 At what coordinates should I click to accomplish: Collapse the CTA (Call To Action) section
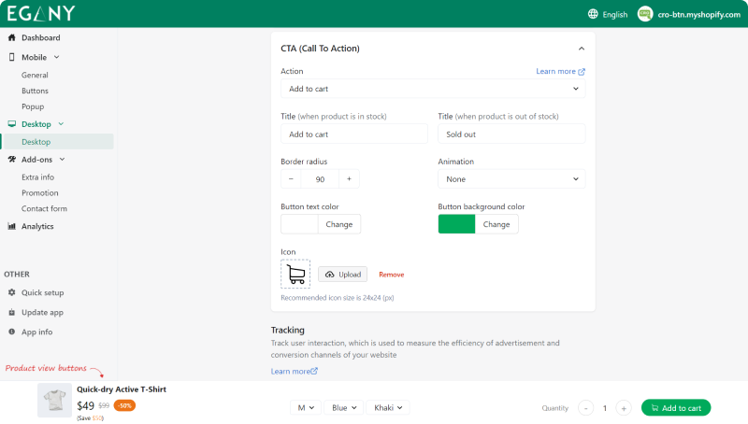point(581,49)
